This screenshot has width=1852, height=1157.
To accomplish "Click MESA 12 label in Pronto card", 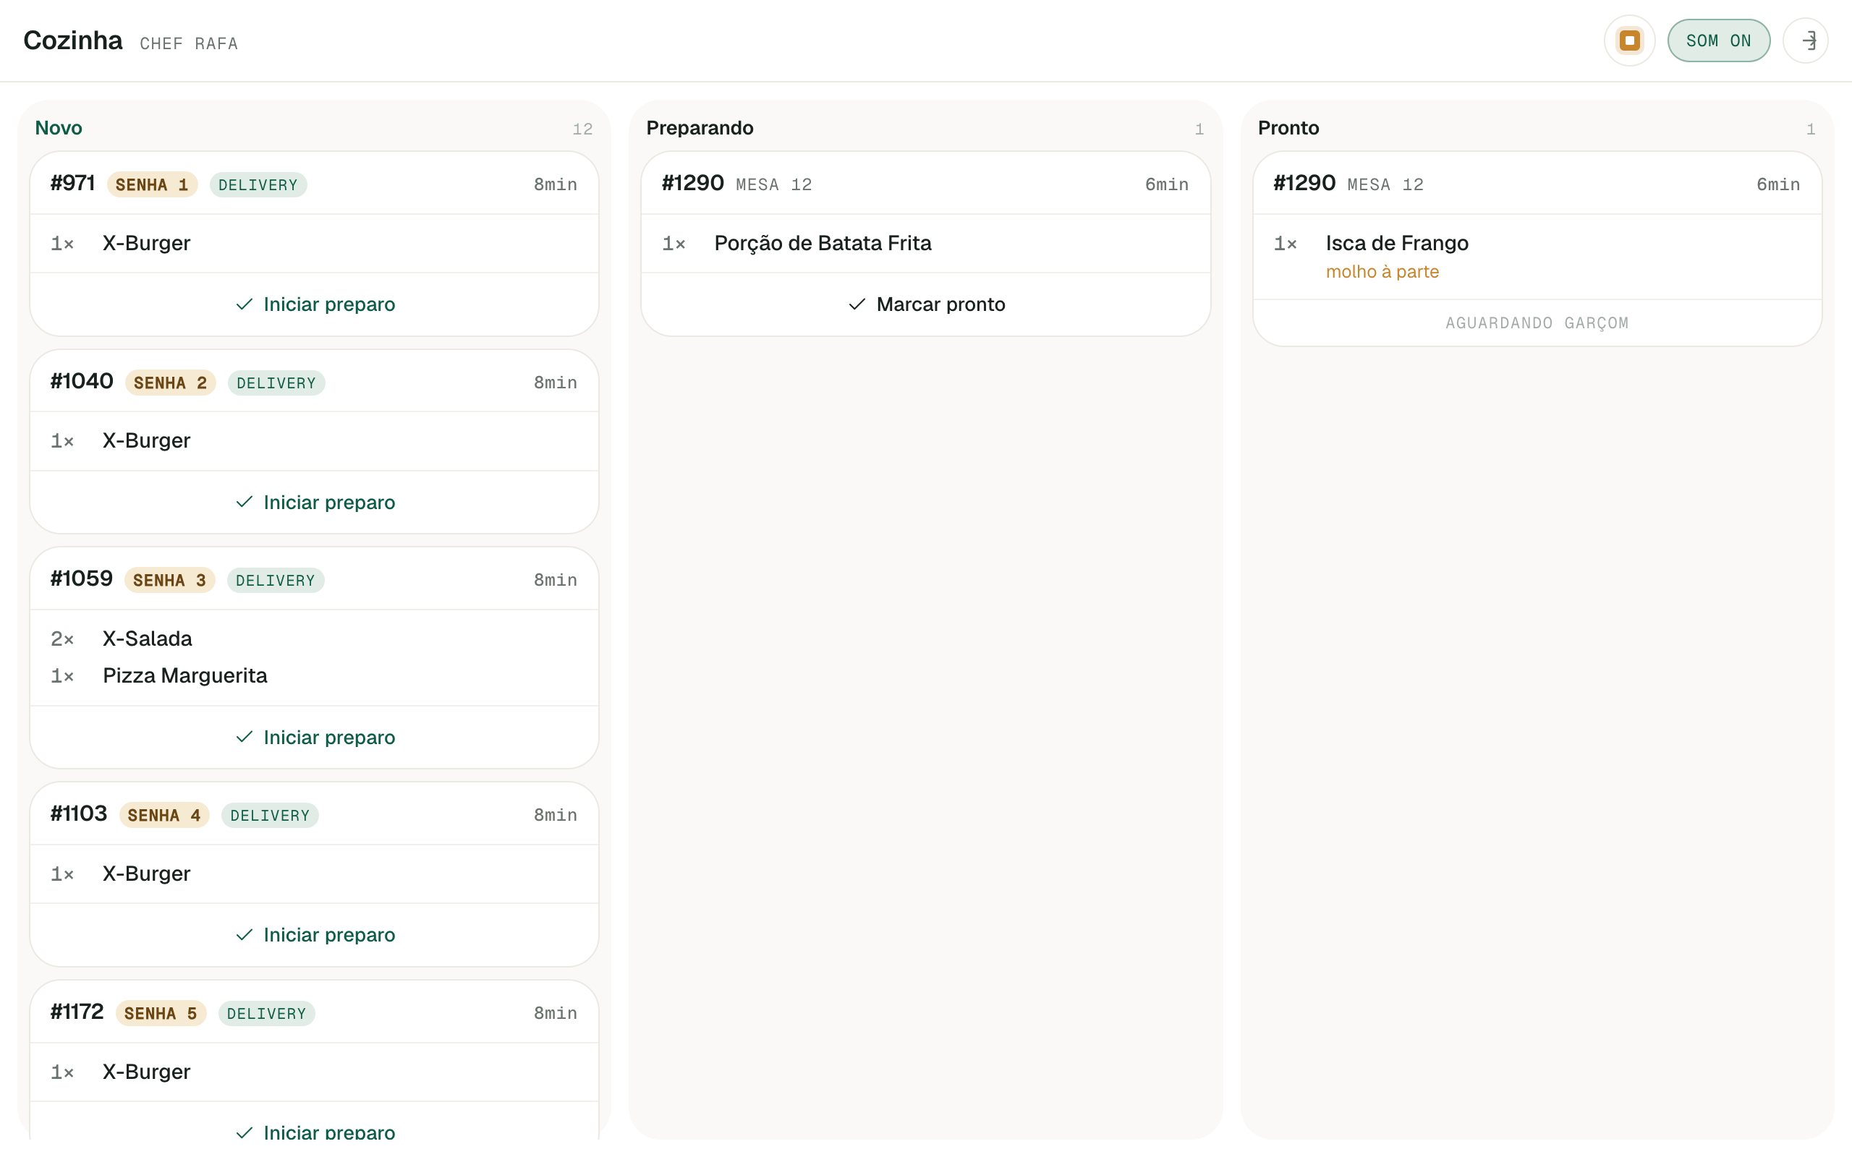I will pyautogui.click(x=1385, y=184).
